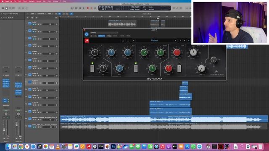This screenshot has height=151, width=269.
Task: Toggle the LF bell switch with green LED
Action: (92, 68)
